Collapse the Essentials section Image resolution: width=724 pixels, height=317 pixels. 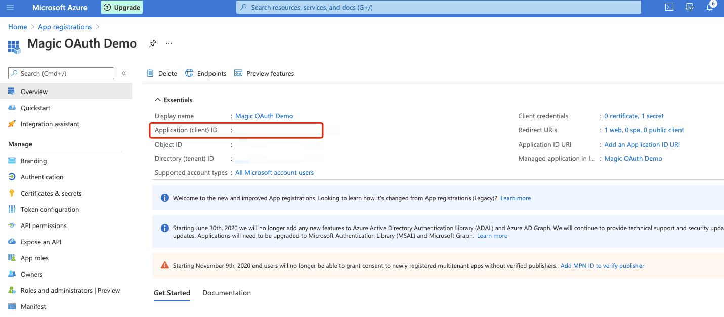click(x=174, y=100)
